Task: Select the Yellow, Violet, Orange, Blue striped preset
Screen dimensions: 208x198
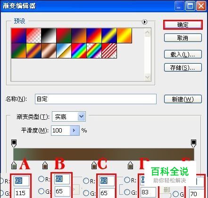Action: pyautogui.click(x=34, y=51)
